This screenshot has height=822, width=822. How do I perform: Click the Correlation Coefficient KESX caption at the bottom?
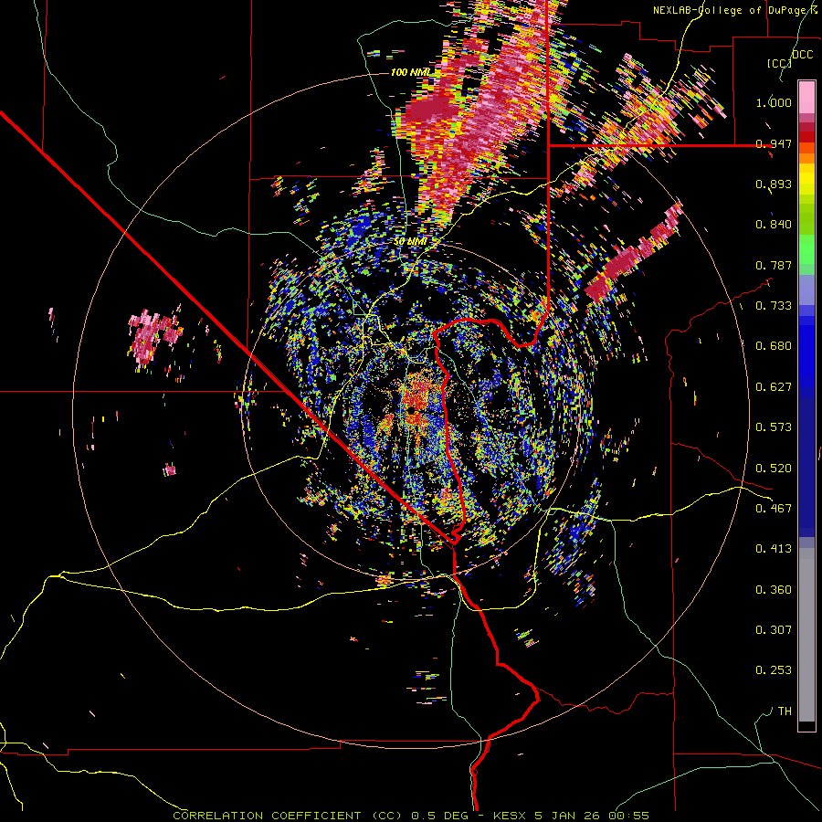tap(411, 816)
